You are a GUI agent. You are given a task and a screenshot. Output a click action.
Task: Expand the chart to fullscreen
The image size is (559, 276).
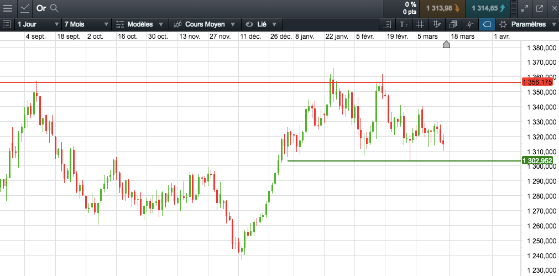point(524,8)
